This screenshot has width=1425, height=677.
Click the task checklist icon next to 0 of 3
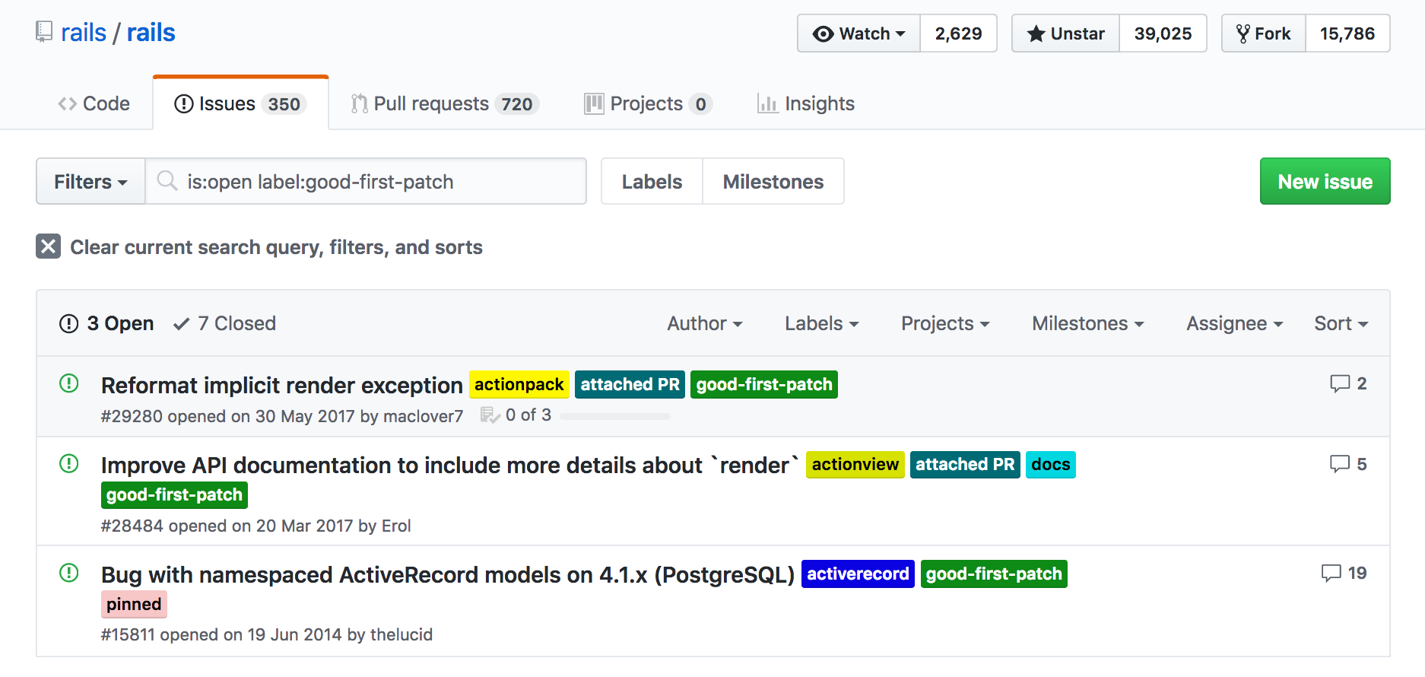(x=490, y=415)
